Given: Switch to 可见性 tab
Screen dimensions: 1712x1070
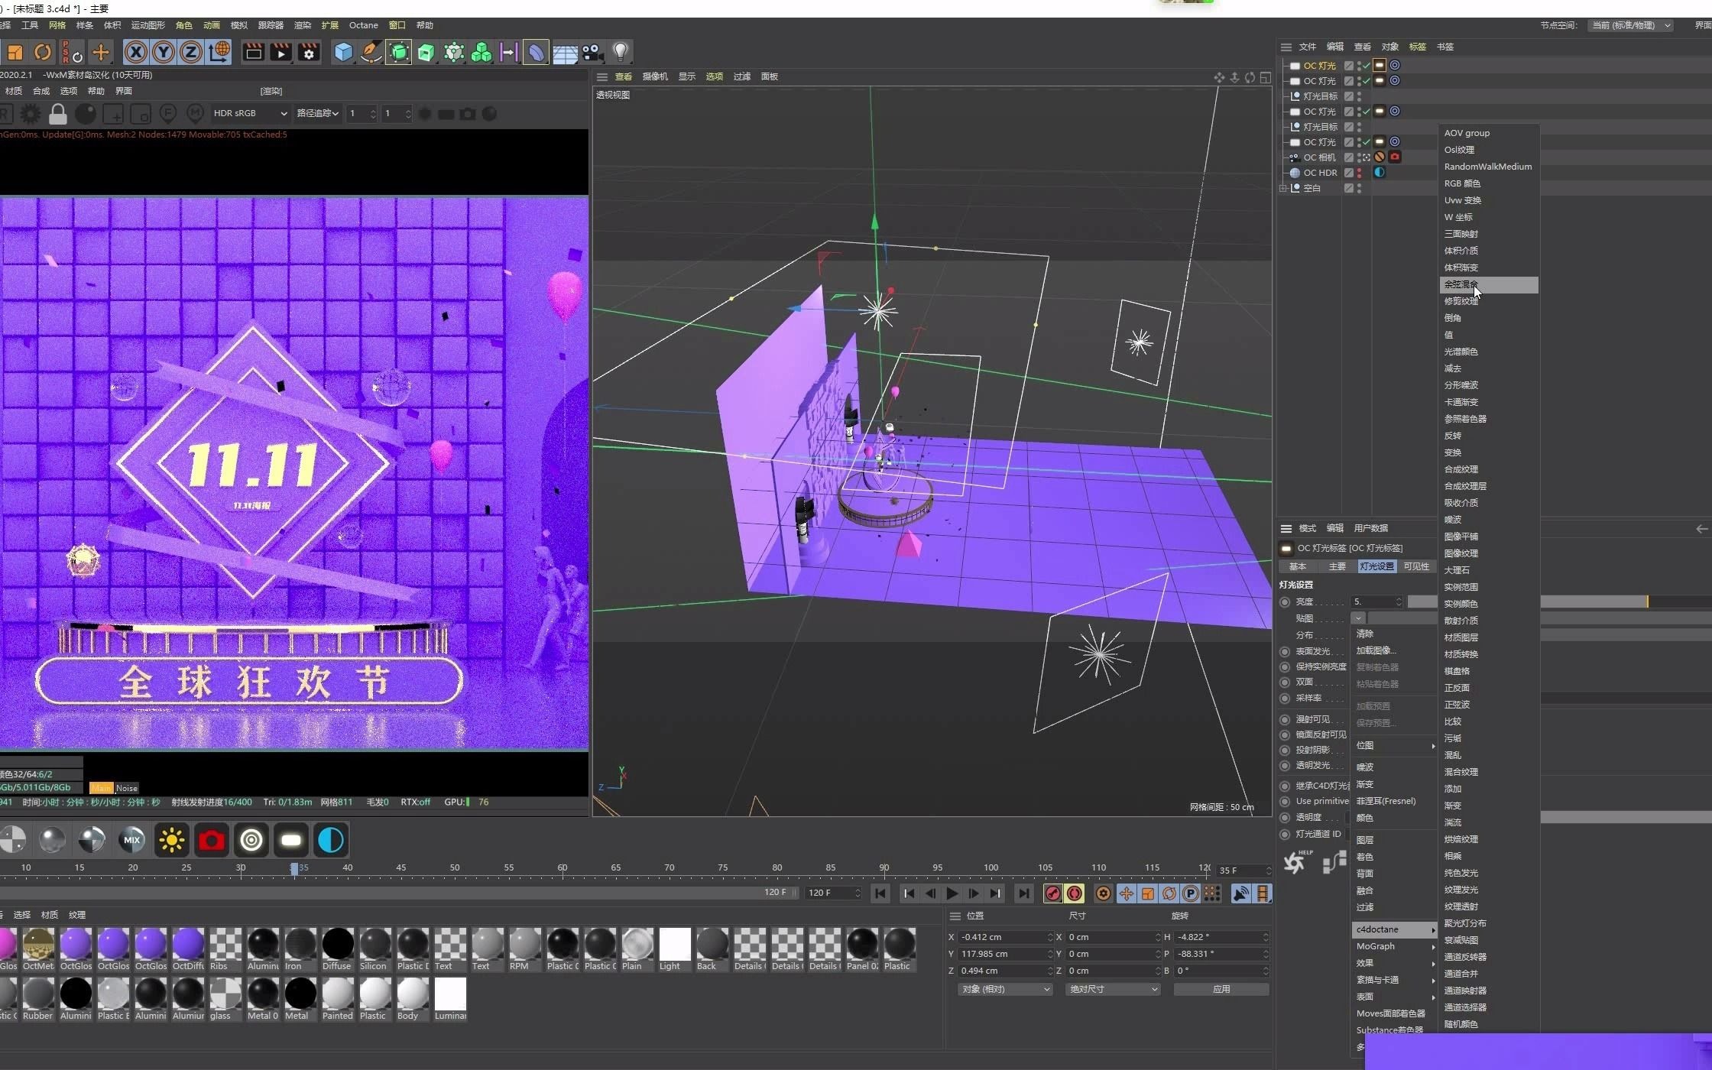Looking at the screenshot, I should tap(1416, 566).
